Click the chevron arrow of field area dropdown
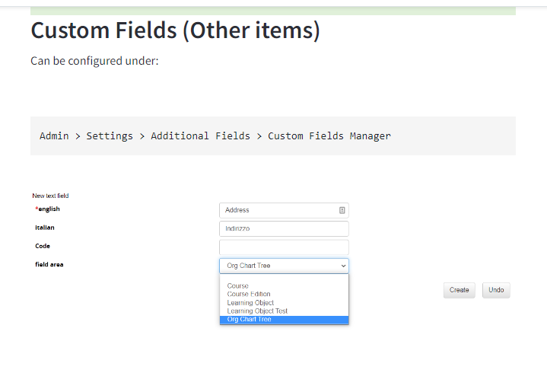 (x=343, y=266)
